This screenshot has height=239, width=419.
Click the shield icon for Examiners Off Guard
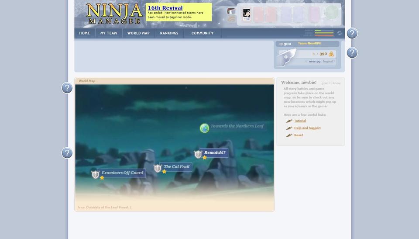pyautogui.click(x=95, y=174)
